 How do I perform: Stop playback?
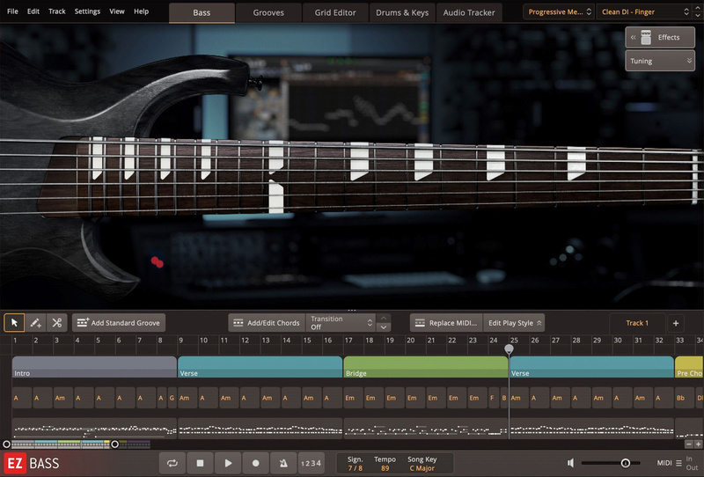[201, 463]
